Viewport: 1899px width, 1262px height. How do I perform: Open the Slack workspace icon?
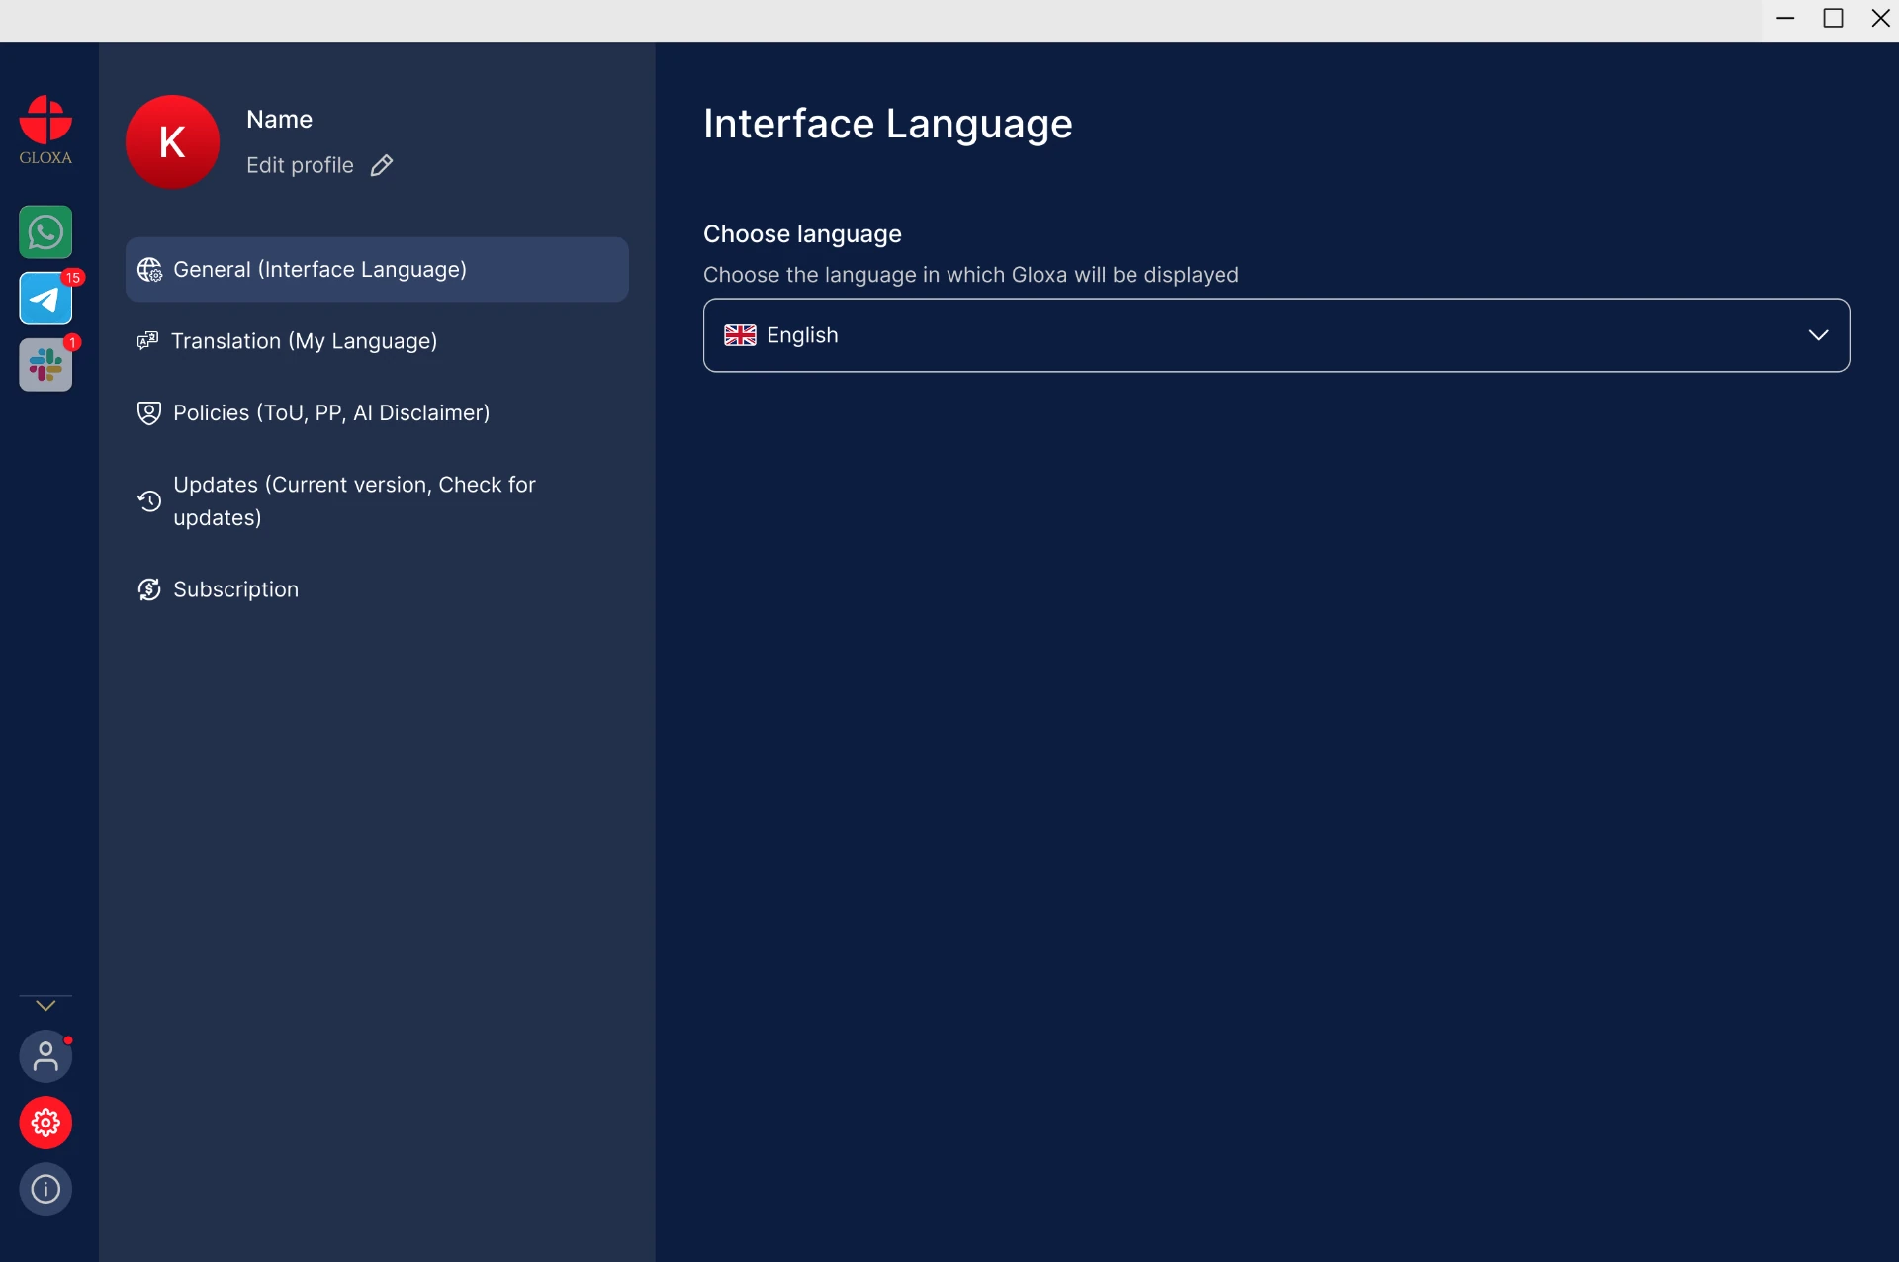(45, 365)
